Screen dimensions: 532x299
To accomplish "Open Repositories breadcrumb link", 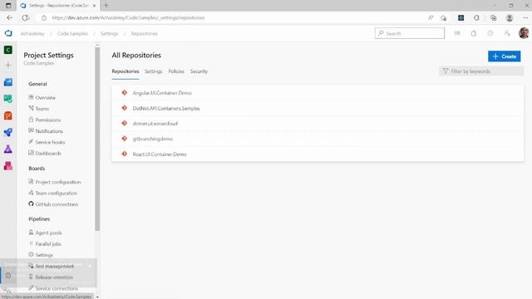I will [144, 33].
